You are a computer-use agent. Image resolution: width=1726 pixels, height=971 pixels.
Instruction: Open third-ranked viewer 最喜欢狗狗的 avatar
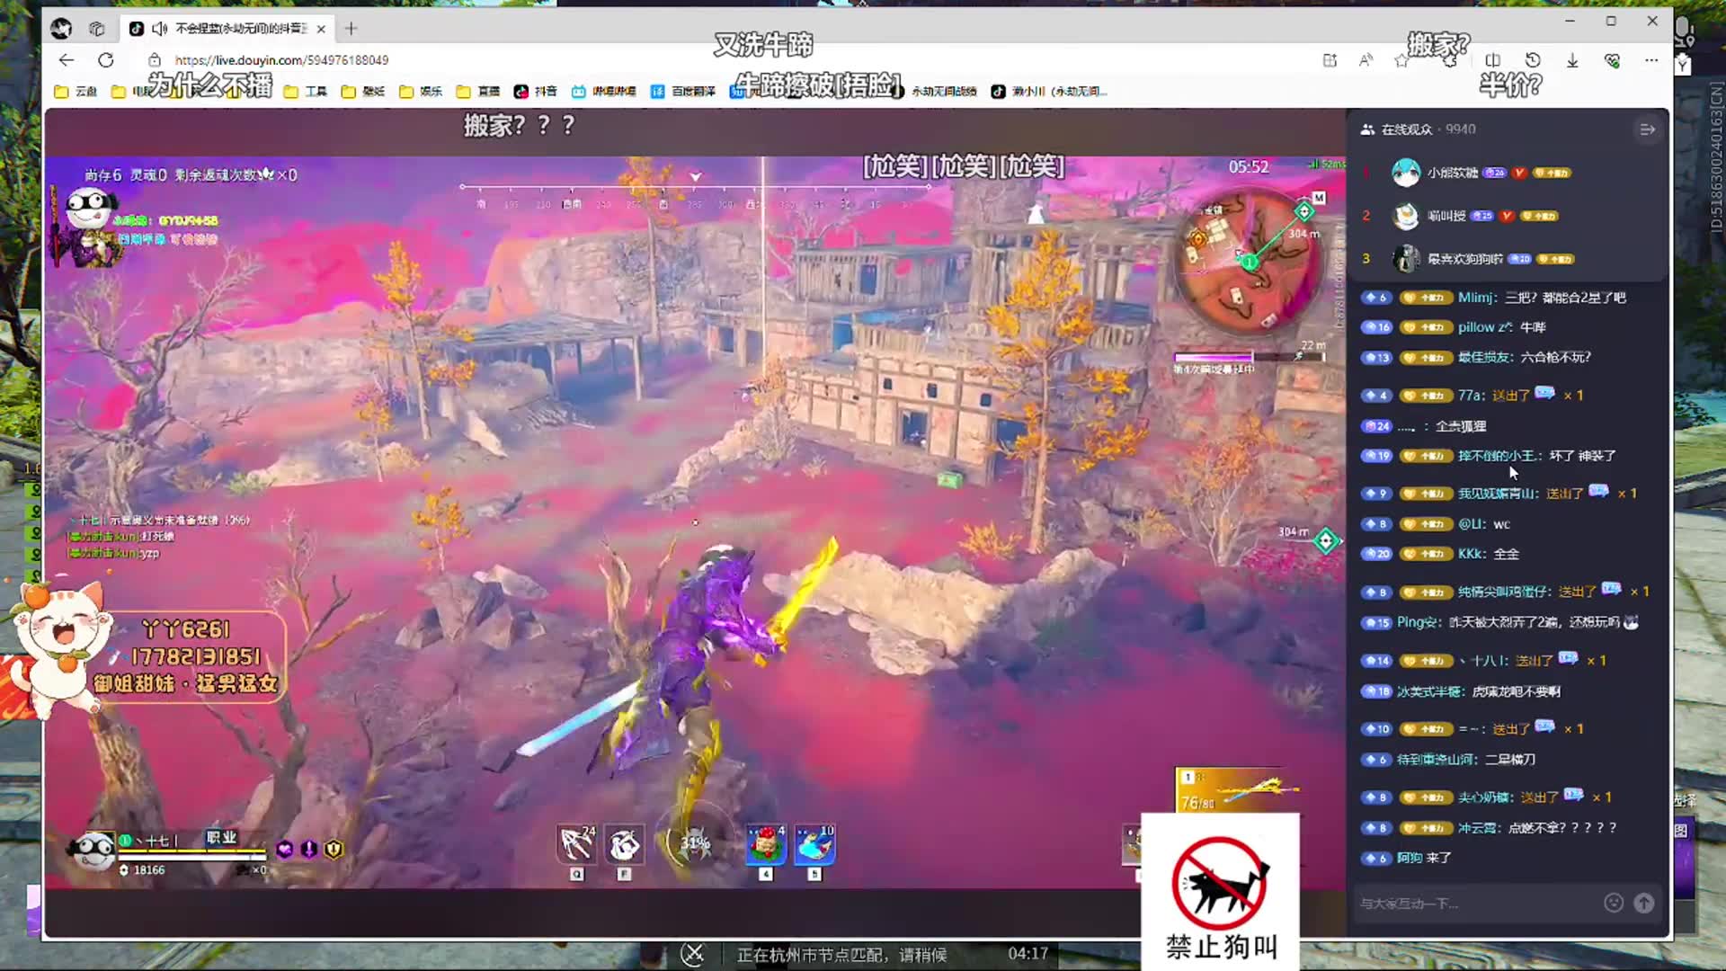point(1406,259)
